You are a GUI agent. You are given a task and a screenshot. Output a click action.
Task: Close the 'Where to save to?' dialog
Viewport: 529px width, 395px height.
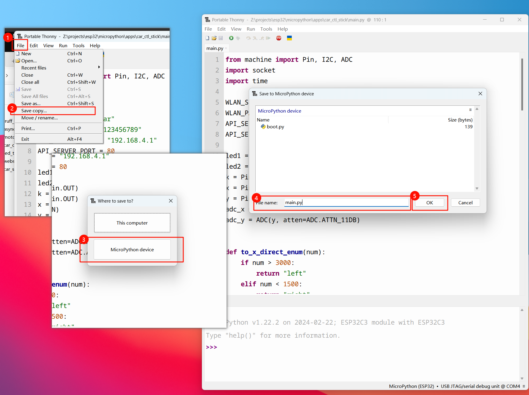tap(171, 201)
